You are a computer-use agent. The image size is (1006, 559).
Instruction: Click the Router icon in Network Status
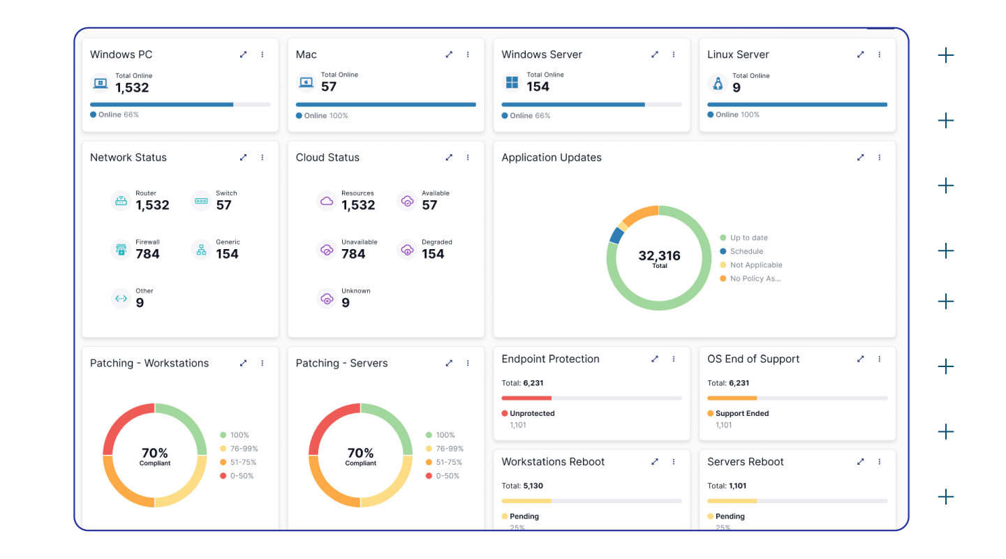click(121, 201)
